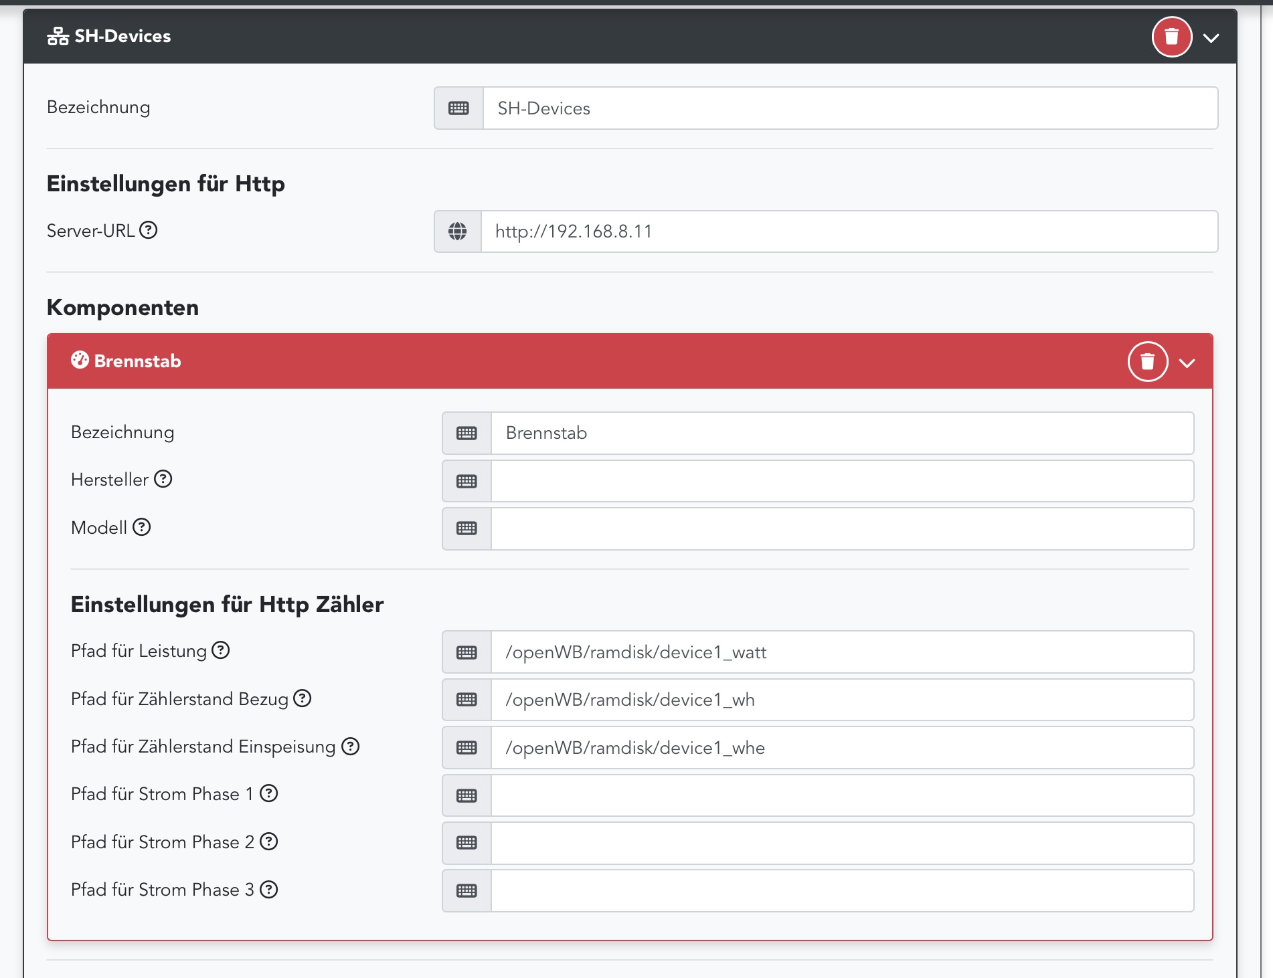Click into the Strom Phase 3 path field

(843, 891)
